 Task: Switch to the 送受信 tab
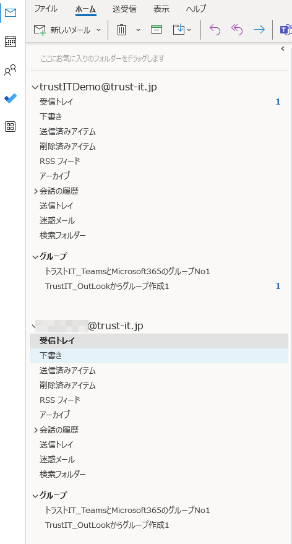click(124, 9)
